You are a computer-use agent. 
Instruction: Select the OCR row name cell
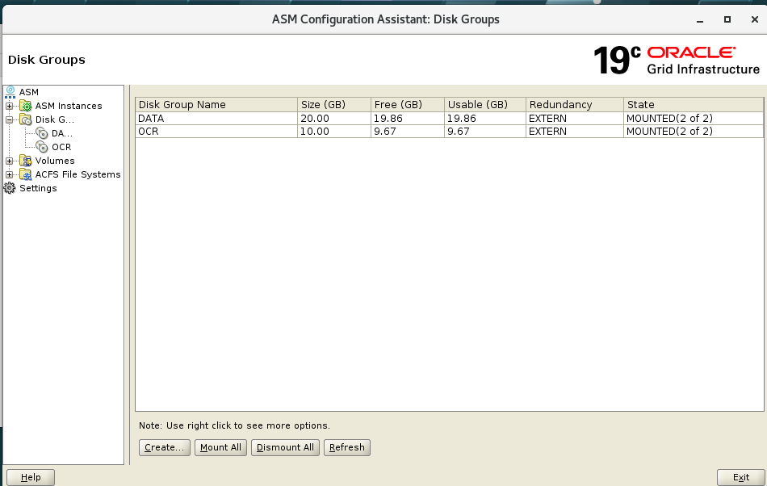[216, 131]
